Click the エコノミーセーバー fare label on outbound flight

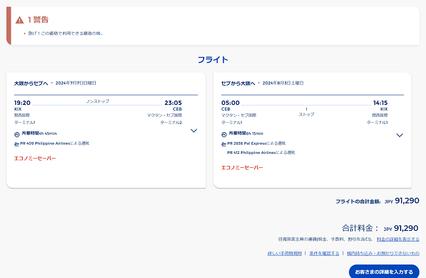tap(35, 159)
